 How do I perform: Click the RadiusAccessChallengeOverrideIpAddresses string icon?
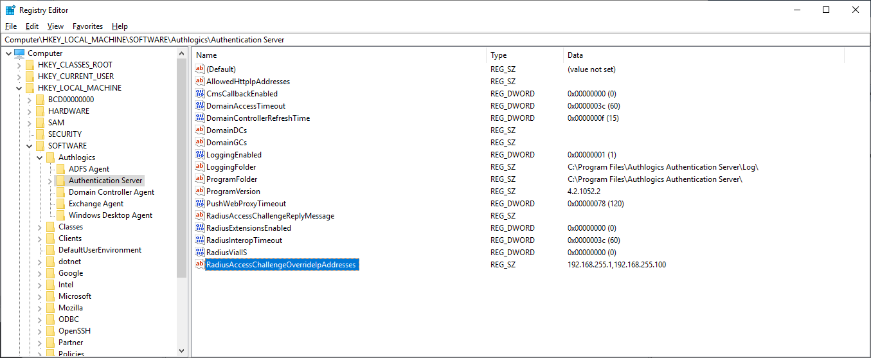tap(199, 265)
